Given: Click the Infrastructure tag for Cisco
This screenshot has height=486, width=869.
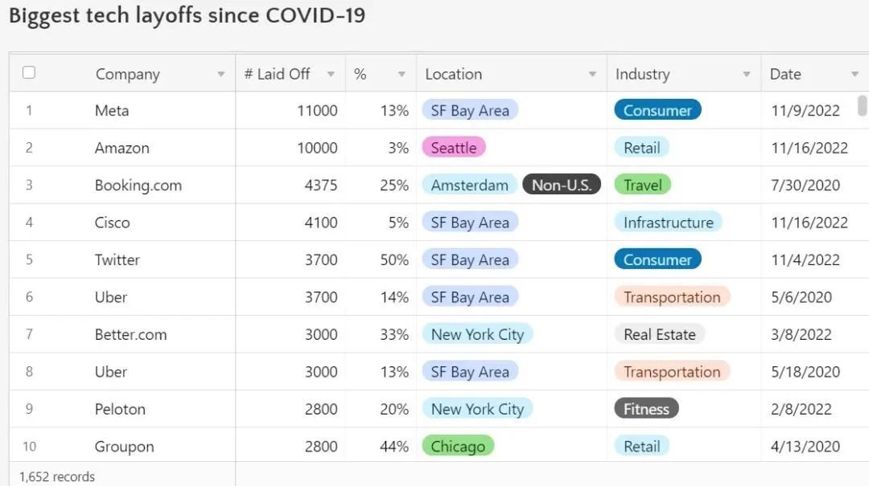Looking at the screenshot, I should [x=669, y=223].
